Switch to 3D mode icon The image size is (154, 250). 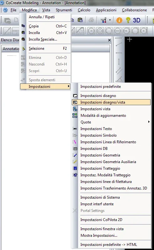click(x=137, y=20)
